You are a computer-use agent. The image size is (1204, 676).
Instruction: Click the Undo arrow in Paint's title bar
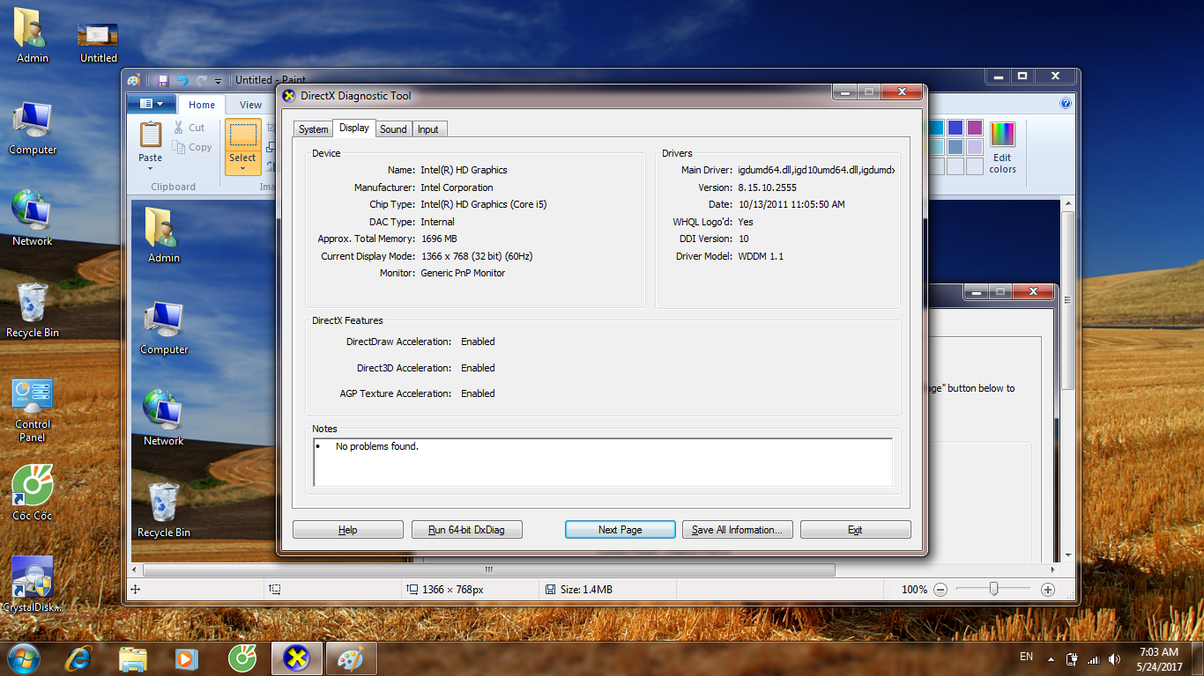tap(182, 80)
